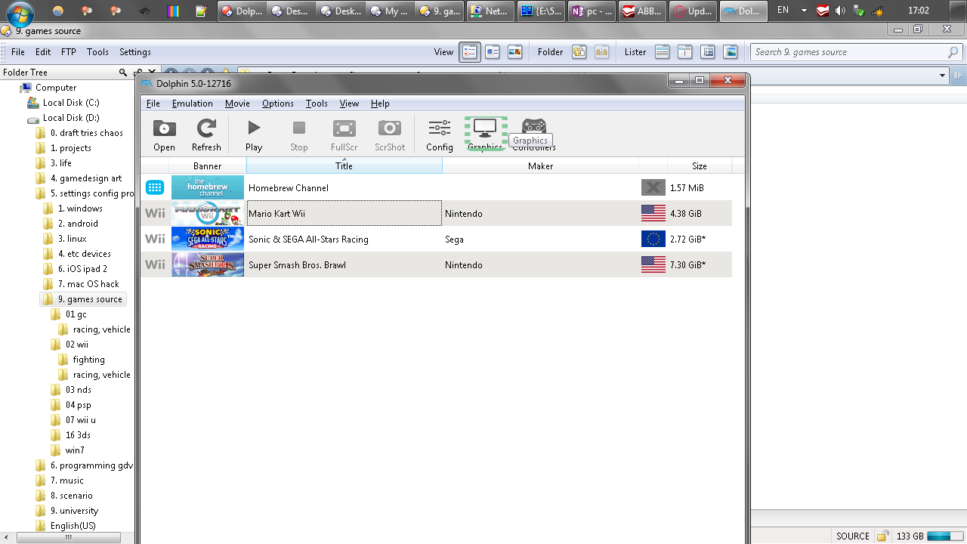Click the Open toolbar icon in Dolphin
This screenshot has width=967, height=544.
coord(164,134)
